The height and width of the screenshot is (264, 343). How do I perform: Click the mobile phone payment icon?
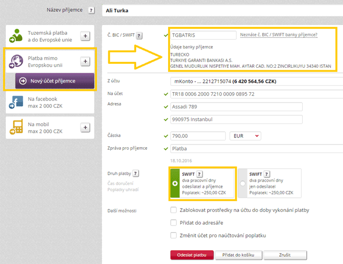[16, 127]
